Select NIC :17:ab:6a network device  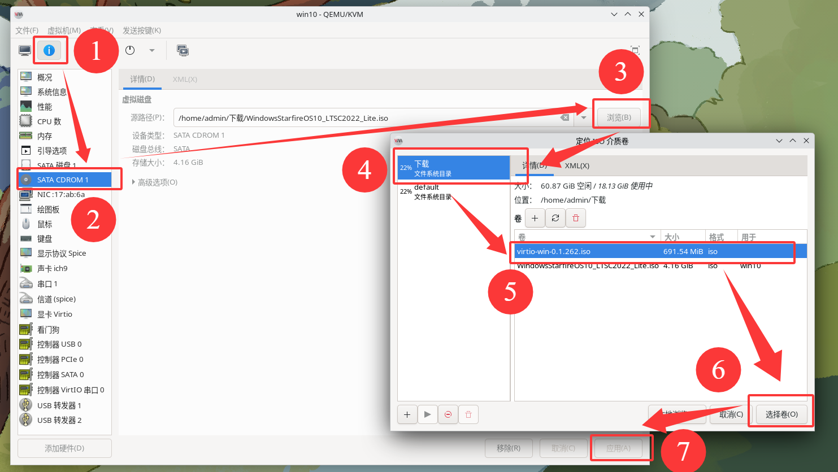coord(64,194)
